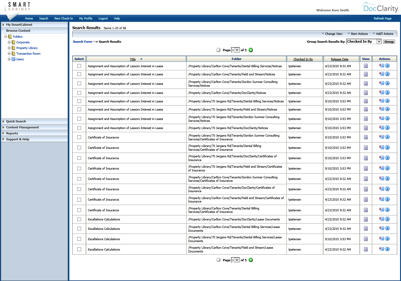Open actions icon for 70 Jergans Field and Stream Notices
The height and width of the screenshot is (281, 401).
(382, 109)
